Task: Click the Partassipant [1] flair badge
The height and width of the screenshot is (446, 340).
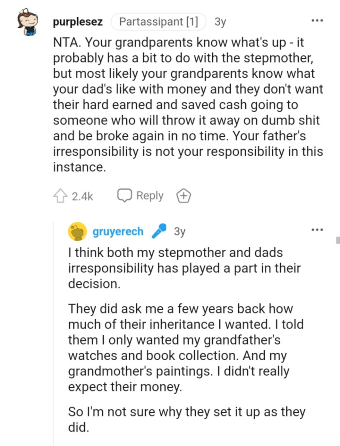Action: pyautogui.click(x=158, y=22)
